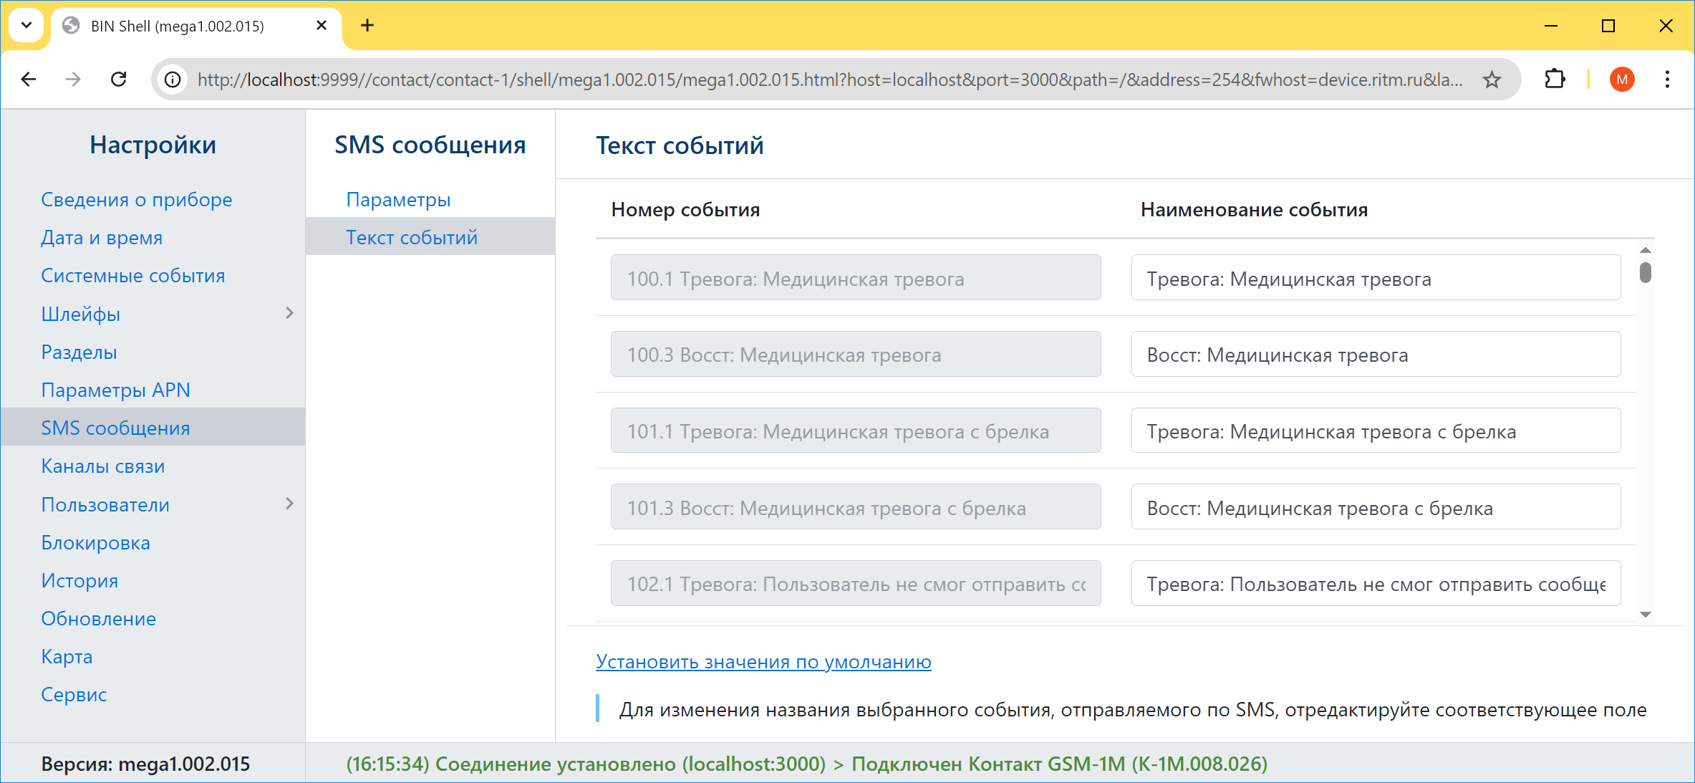Open a new browser tab

pos(367,26)
